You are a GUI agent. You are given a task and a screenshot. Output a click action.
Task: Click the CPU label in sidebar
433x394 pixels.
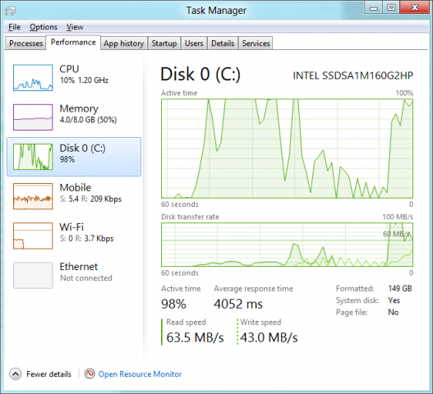tap(69, 69)
